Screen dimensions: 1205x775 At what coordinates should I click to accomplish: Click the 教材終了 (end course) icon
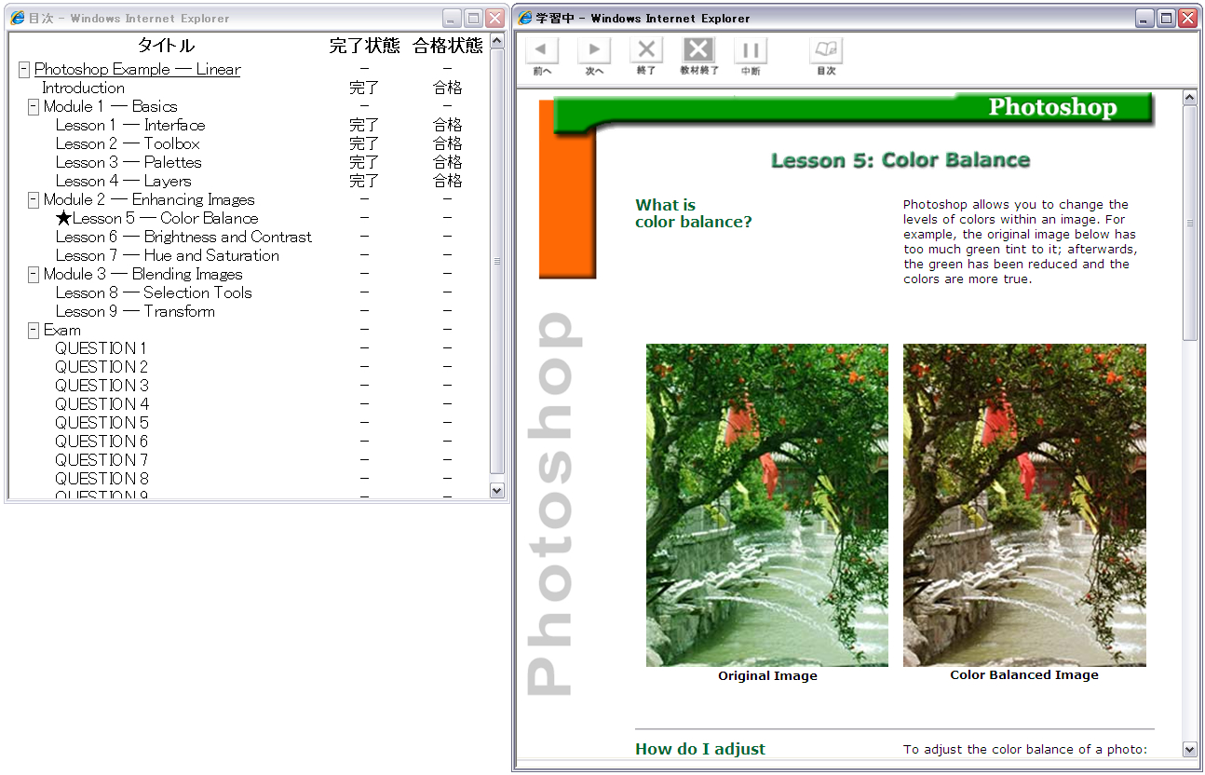(698, 51)
